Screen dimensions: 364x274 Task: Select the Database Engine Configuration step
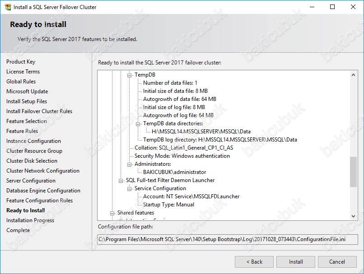coord(43,191)
